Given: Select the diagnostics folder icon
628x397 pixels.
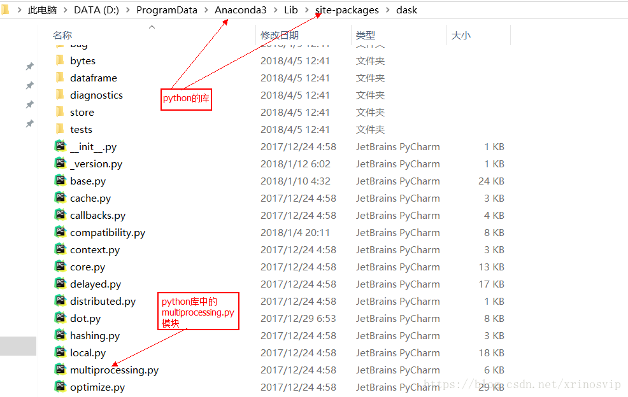Looking at the screenshot, I should coord(61,94).
